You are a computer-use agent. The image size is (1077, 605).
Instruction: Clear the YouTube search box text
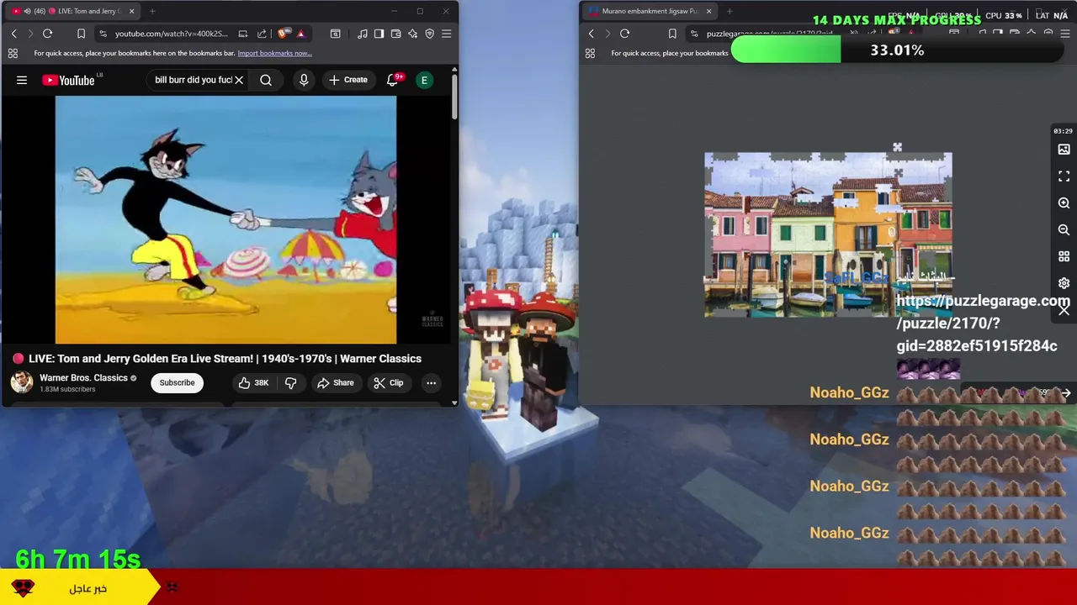pos(239,80)
